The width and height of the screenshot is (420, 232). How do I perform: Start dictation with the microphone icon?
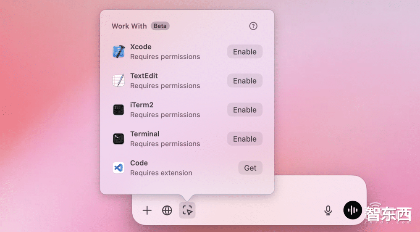coord(328,211)
